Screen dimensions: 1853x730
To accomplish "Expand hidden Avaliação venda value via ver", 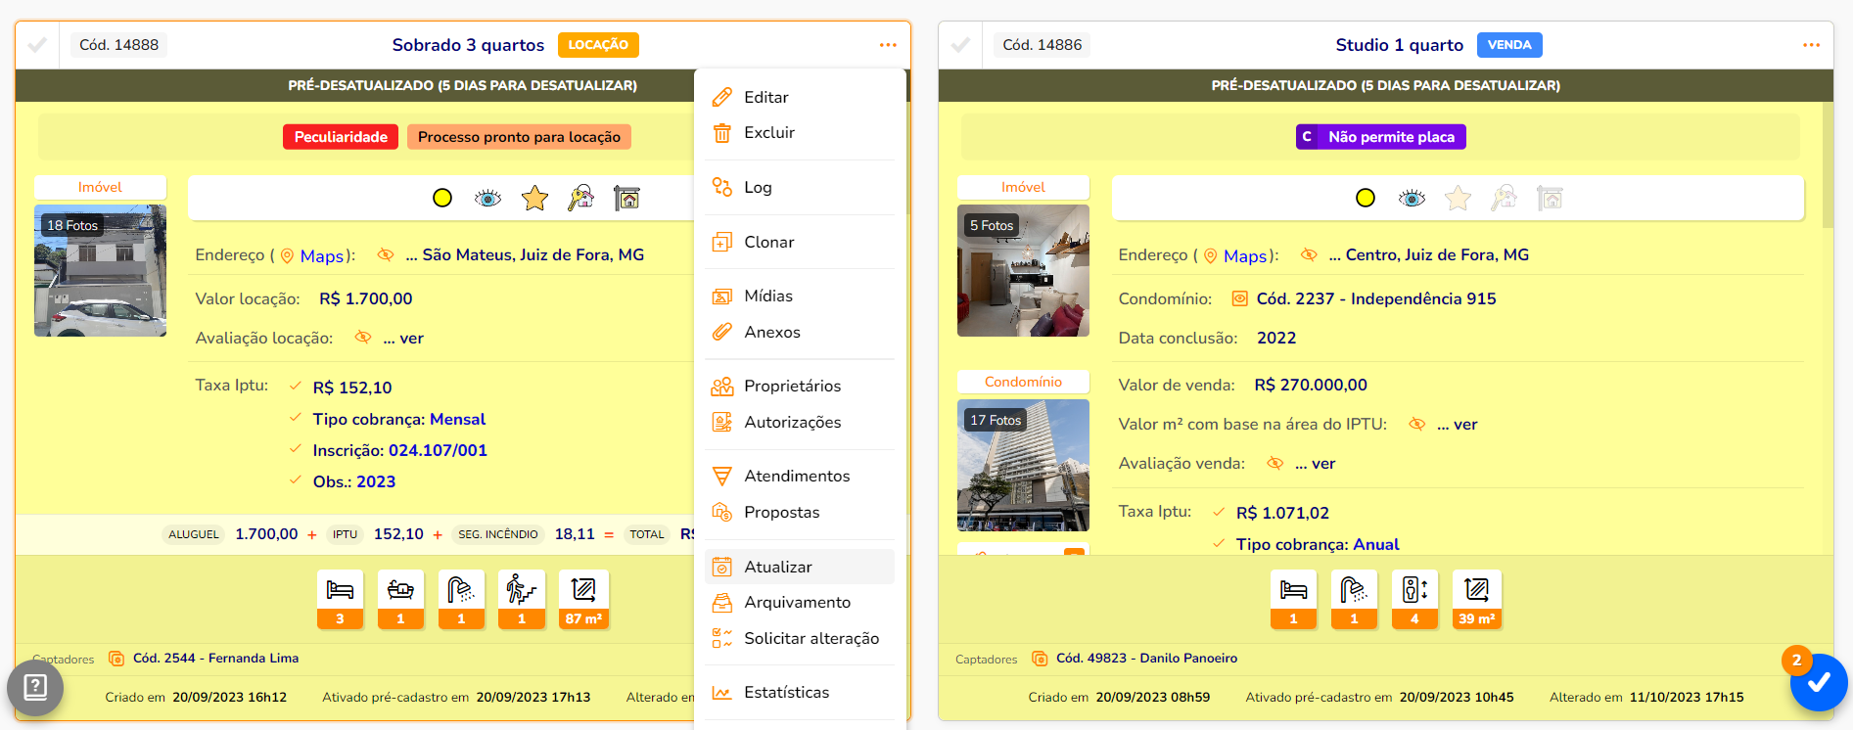I will 1314,464.
